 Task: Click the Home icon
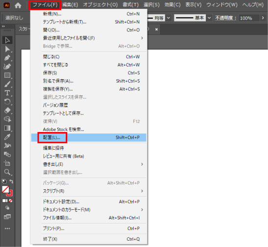coord(18,5)
